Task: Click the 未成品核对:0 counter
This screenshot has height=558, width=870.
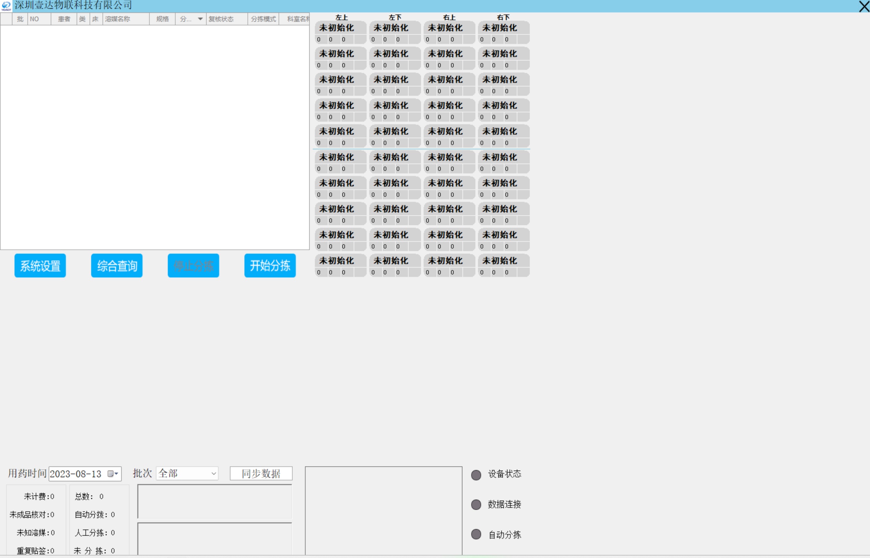Action: tap(32, 515)
